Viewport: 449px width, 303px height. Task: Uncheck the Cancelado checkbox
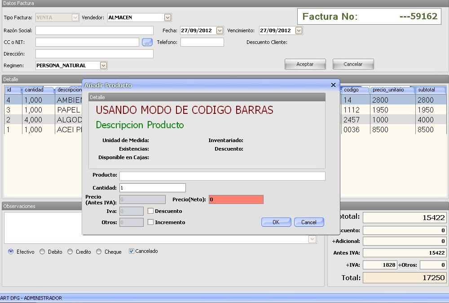pyautogui.click(x=132, y=251)
